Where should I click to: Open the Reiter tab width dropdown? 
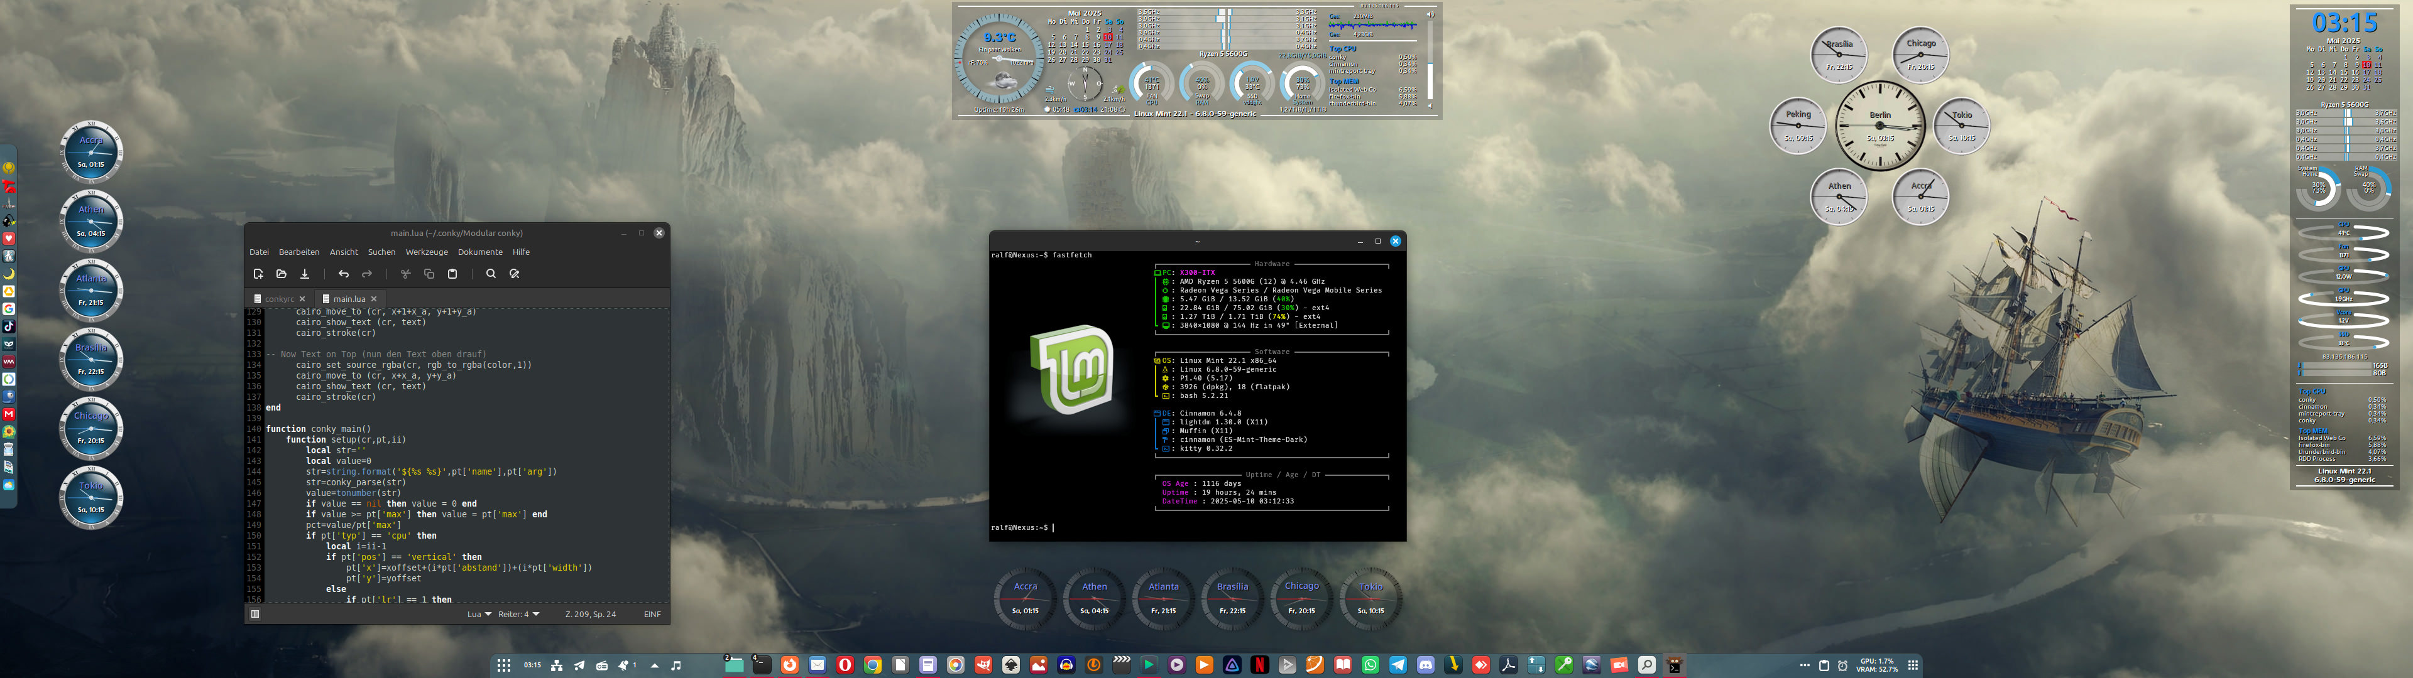pos(518,615)
